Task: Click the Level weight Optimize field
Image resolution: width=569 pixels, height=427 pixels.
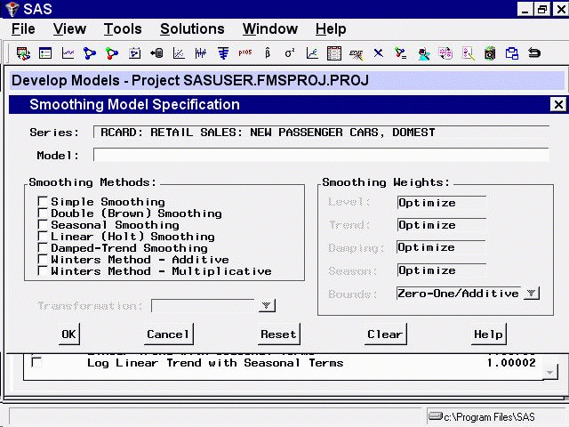Action: click(442, 203)
